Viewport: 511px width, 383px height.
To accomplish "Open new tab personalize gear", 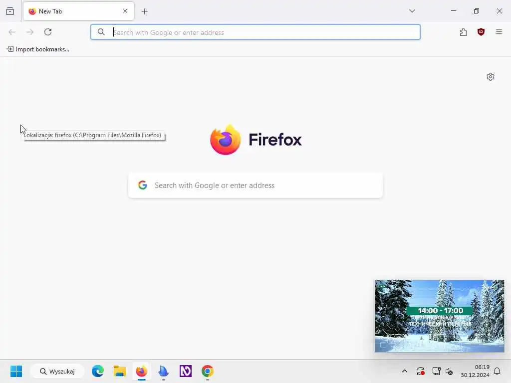I will coord(491,77).
